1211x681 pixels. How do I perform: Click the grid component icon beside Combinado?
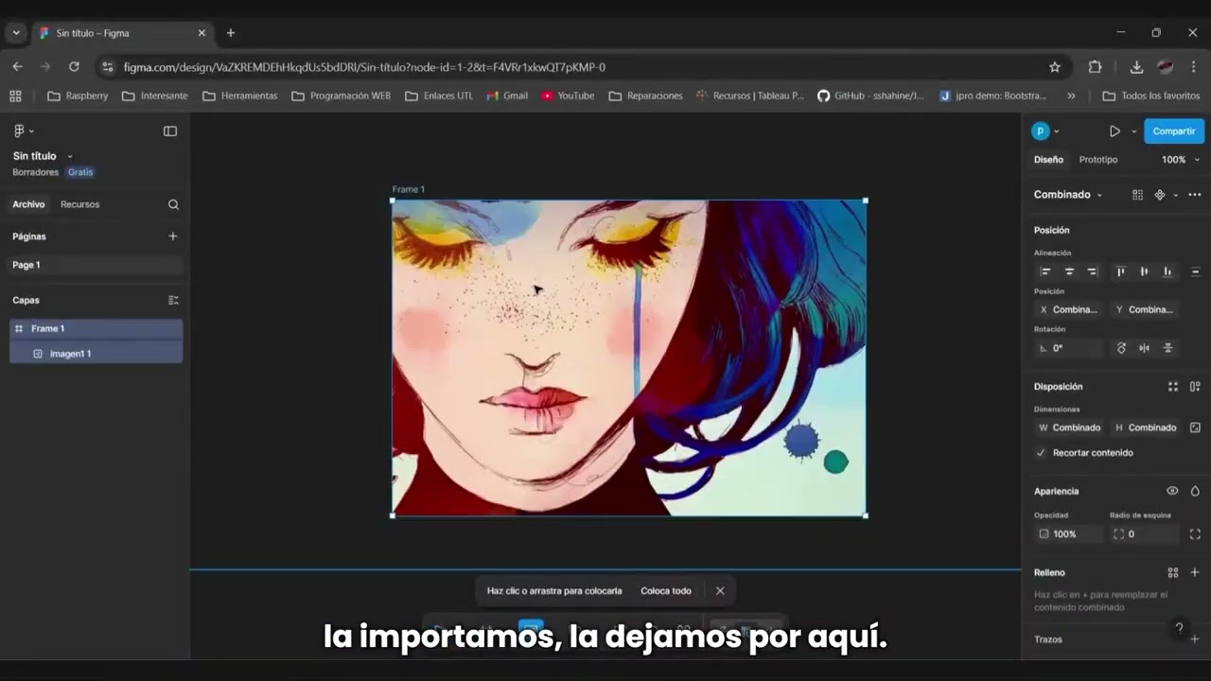(x=1137, y=195)
